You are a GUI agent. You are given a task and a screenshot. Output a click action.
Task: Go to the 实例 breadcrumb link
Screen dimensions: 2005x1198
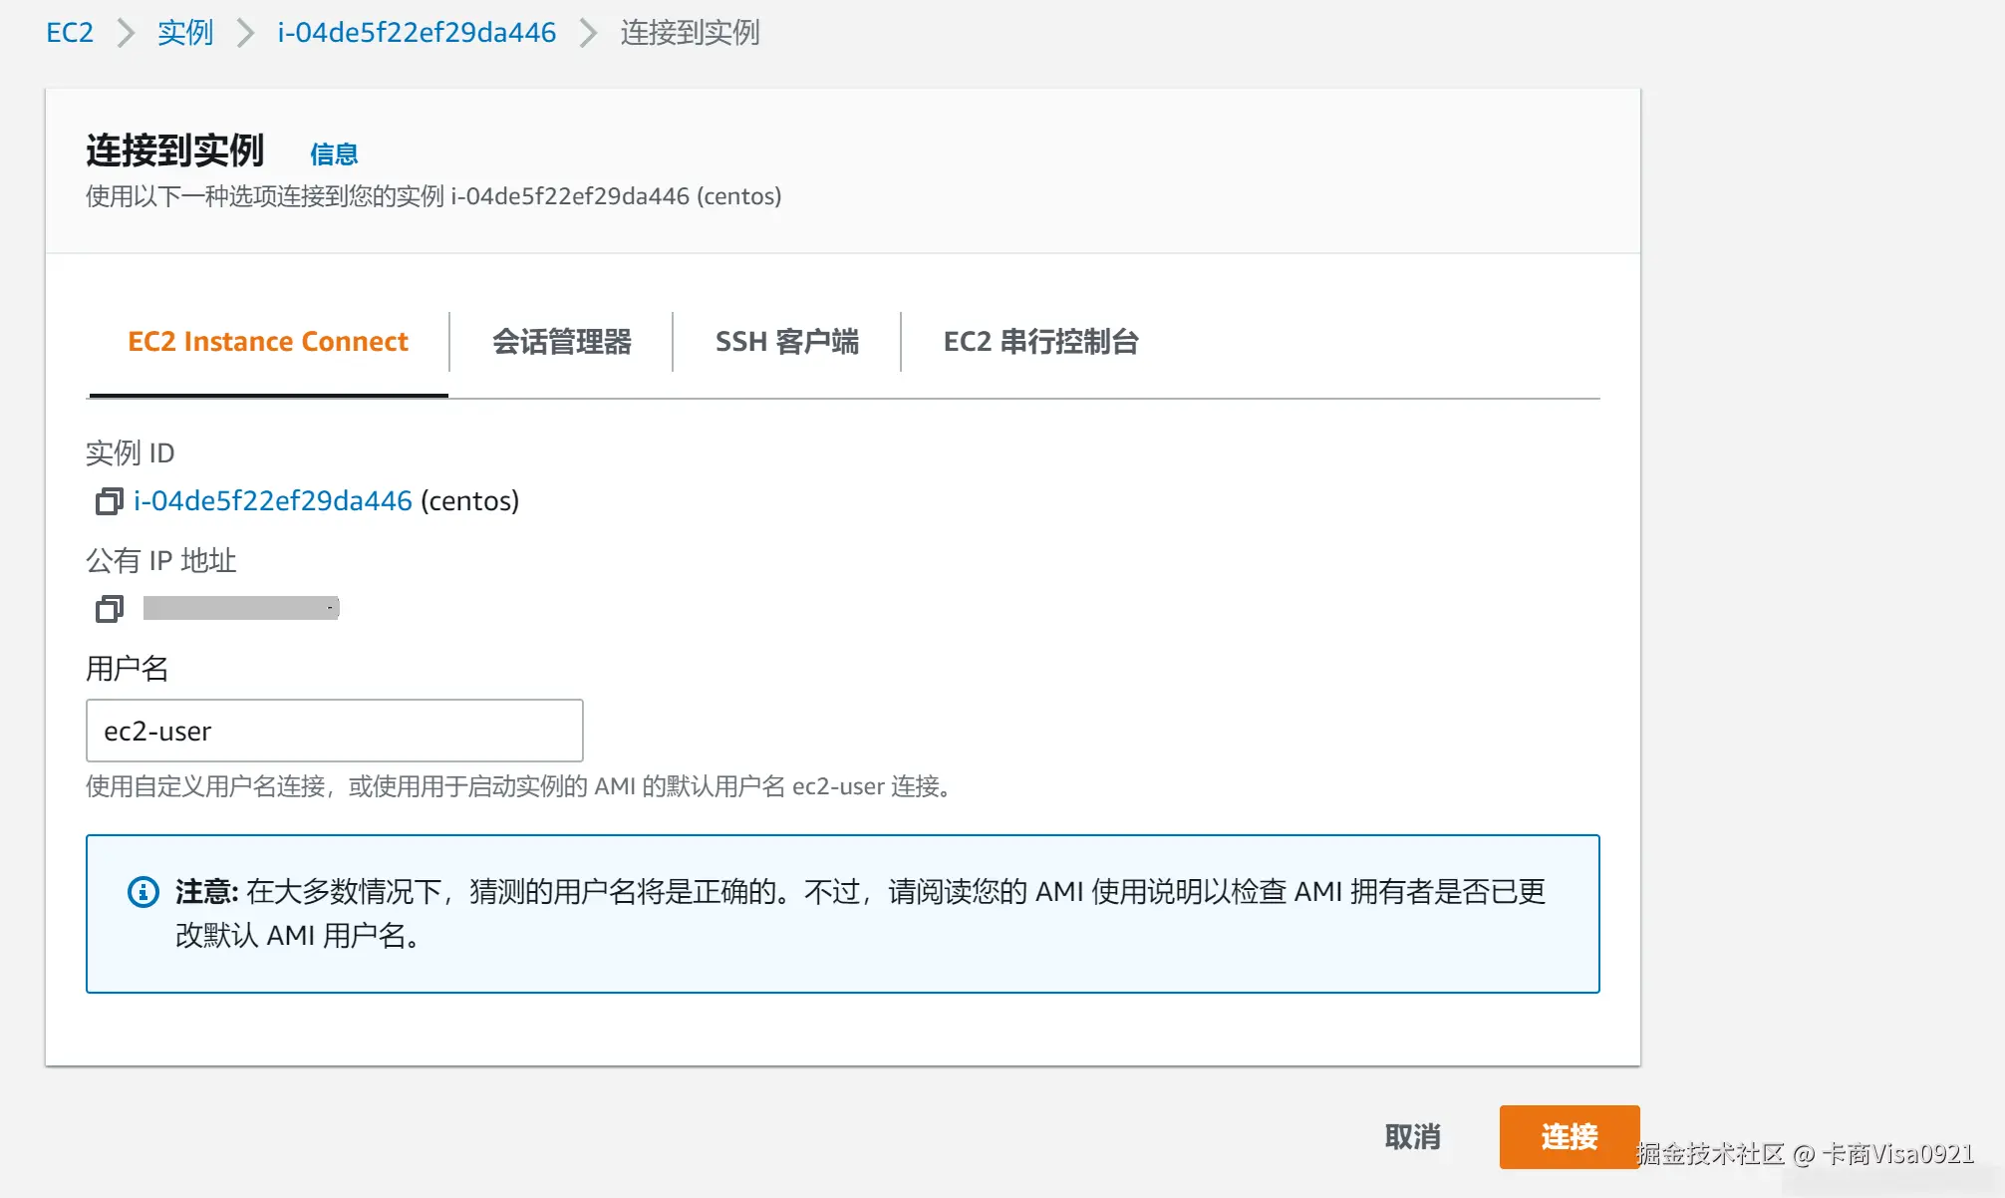pyautogui.click(x=185, y=33)
